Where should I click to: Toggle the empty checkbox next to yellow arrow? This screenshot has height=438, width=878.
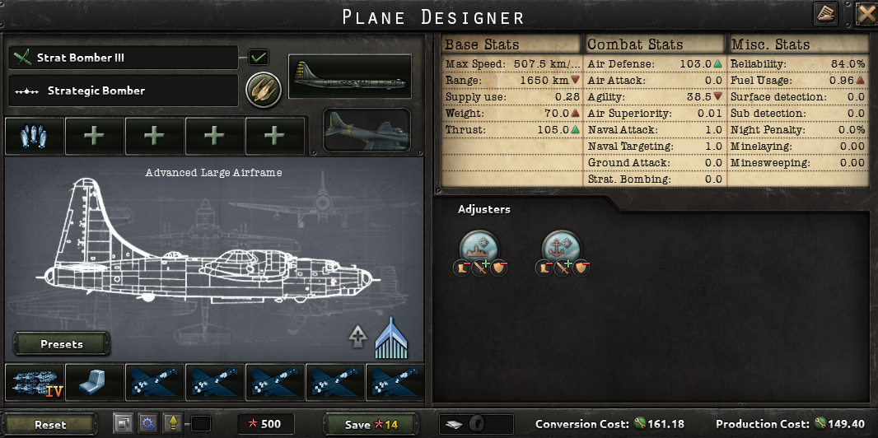[x=201, y=424]
